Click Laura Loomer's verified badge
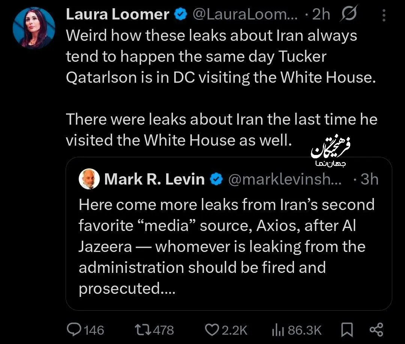Screen dimensions: 405x344 click(x=181, y=14)
